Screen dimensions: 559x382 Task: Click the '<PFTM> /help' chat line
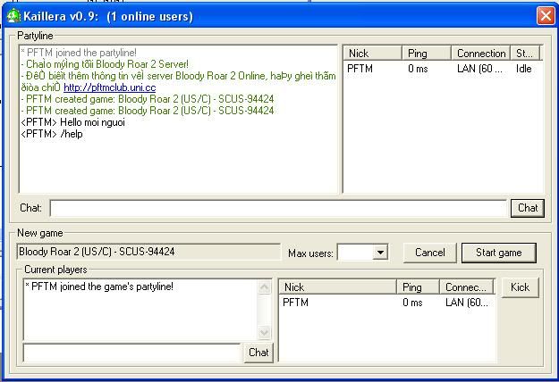tap(52, 134)
